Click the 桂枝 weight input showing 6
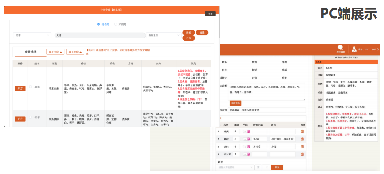This screenshot has width=384, height=174. 236,139
